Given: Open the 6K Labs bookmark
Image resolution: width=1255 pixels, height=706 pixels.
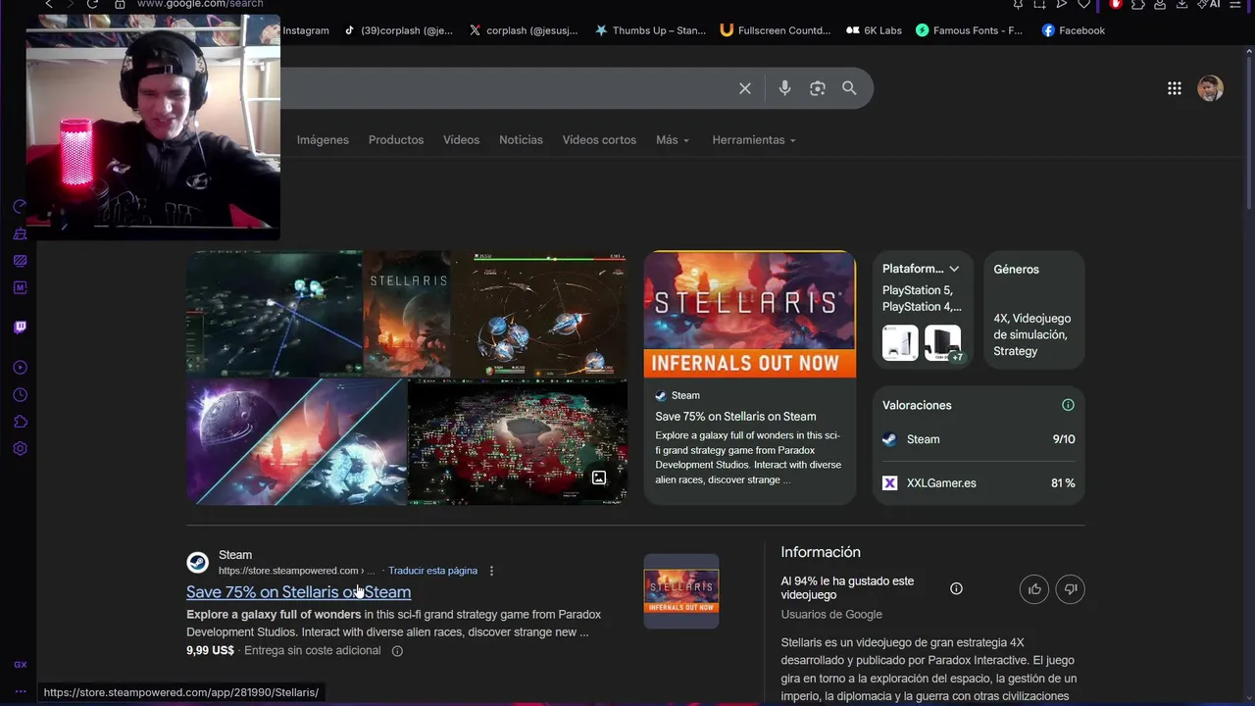Looking at the screenshot, I should (874, 30).
